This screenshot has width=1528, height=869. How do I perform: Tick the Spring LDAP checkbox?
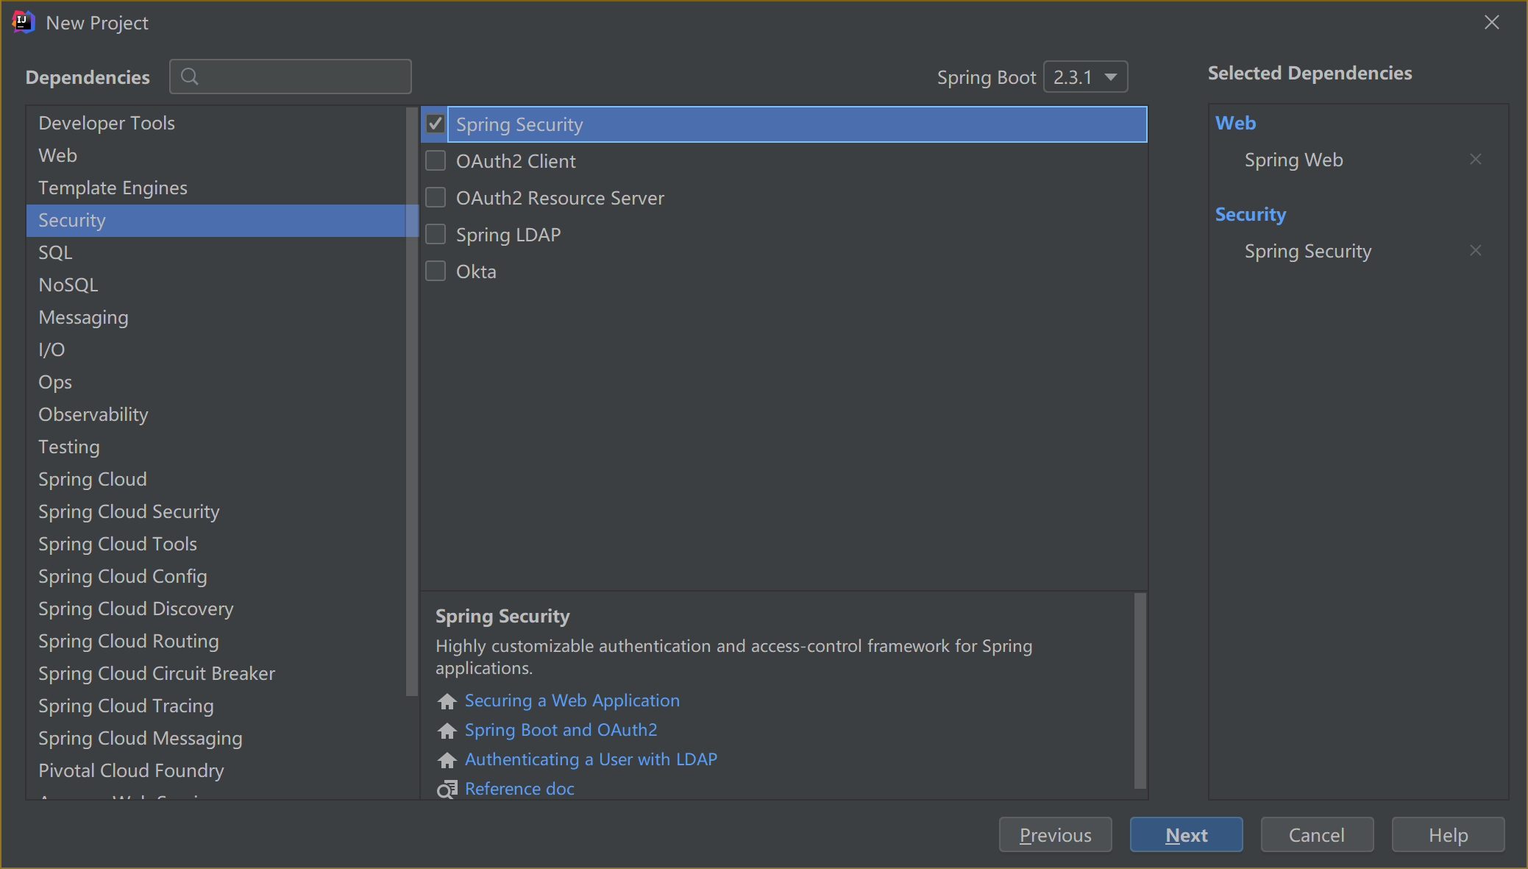[436, 234]
